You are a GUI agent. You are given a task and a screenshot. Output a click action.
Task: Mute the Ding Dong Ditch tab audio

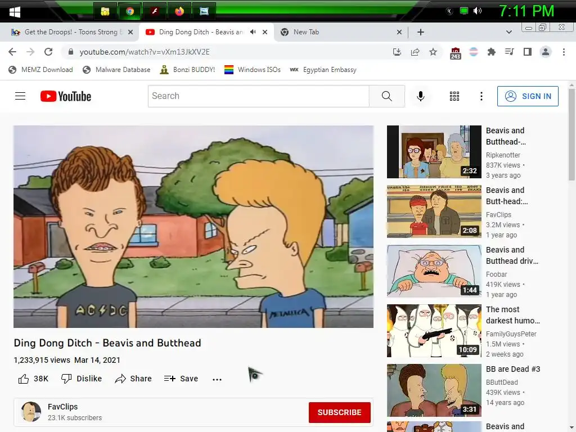pos(253,32)
